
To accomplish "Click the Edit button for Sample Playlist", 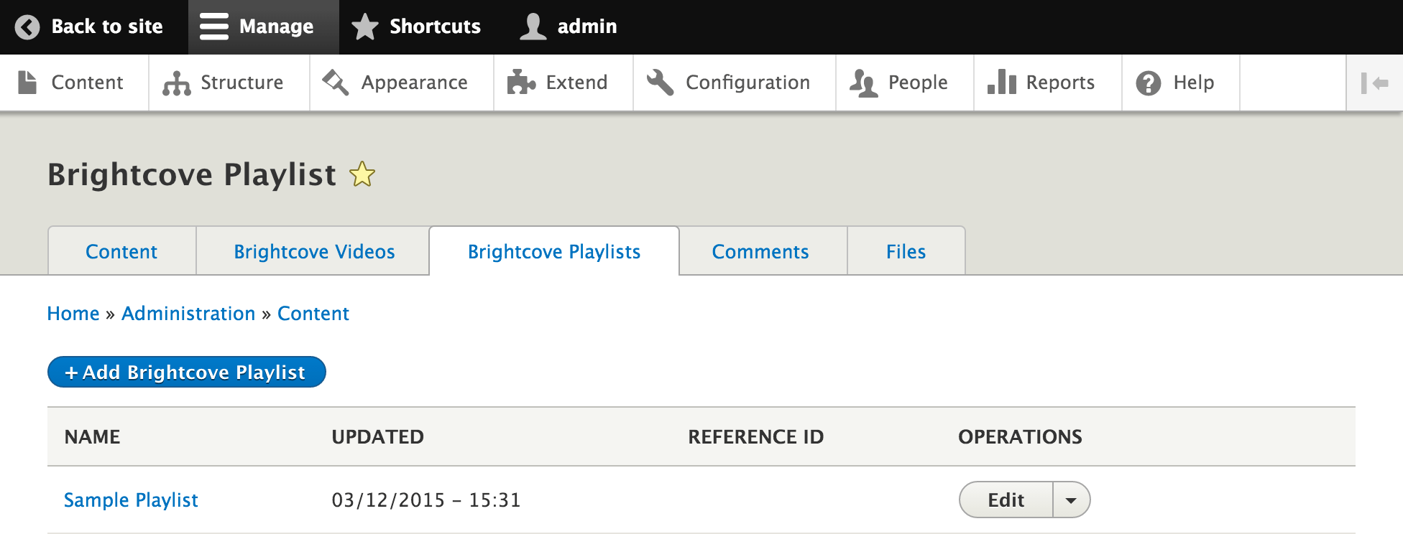I will tap(1006, 500).
